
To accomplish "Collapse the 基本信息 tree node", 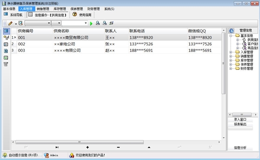I will (231, 36).
